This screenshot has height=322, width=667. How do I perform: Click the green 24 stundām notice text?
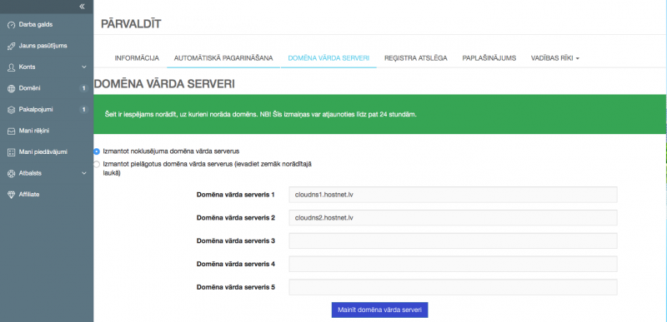coord(262,115)
